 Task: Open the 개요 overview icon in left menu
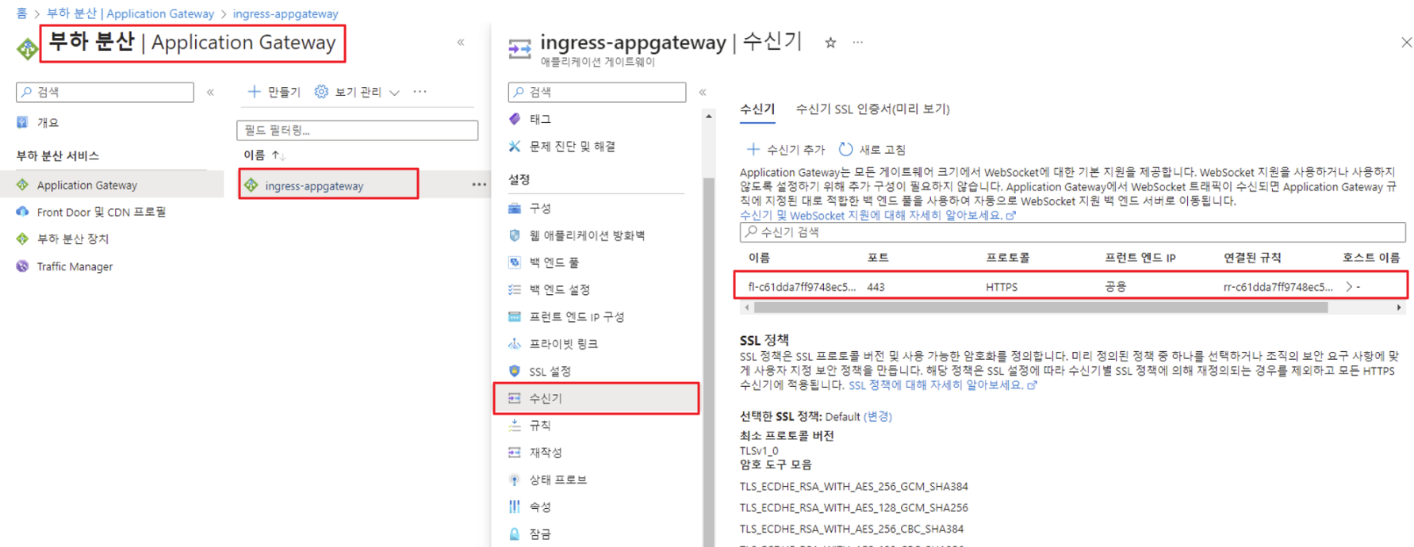point(22,122)
